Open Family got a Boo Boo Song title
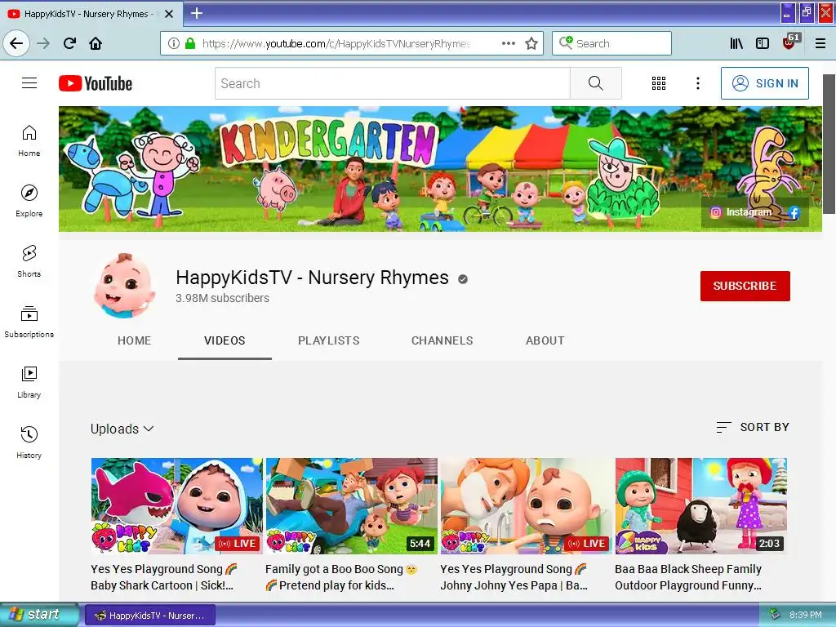836x627 pixels. (341, 577)
